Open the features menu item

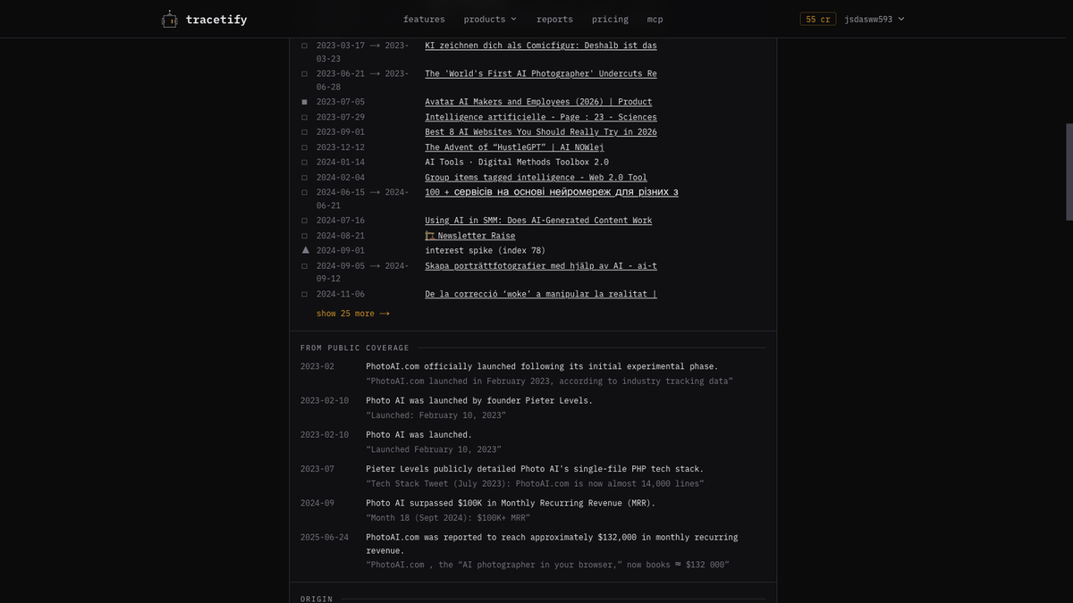point(424,19)
